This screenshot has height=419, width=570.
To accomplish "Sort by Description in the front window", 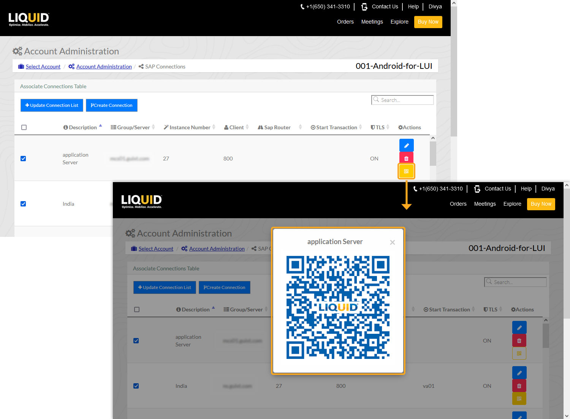I will tap(195, 309).
